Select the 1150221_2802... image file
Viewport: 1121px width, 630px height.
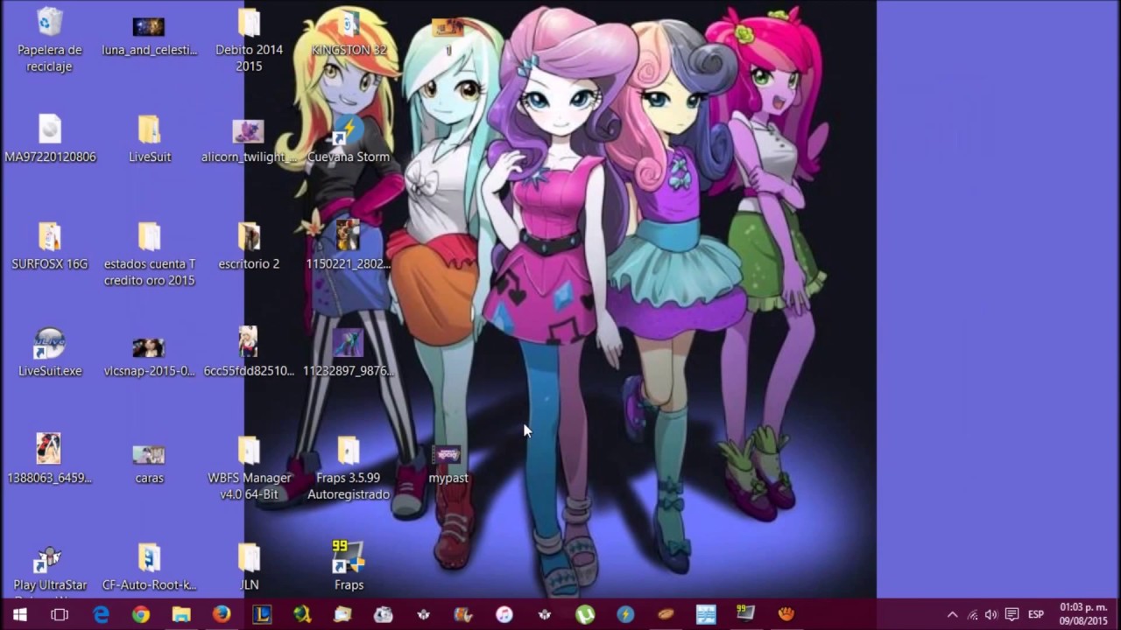[x=349, y=247]
